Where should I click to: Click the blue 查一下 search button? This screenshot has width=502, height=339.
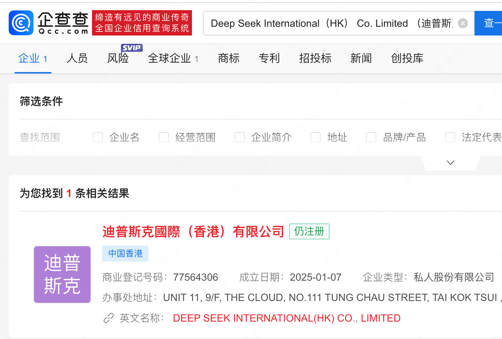pos(488,23)
